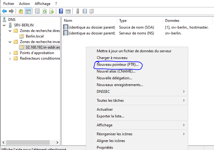Viewport: 214px width, 150px height.
Task: Collapse Zones de recherche directes folder
Action: click(10, 31)
